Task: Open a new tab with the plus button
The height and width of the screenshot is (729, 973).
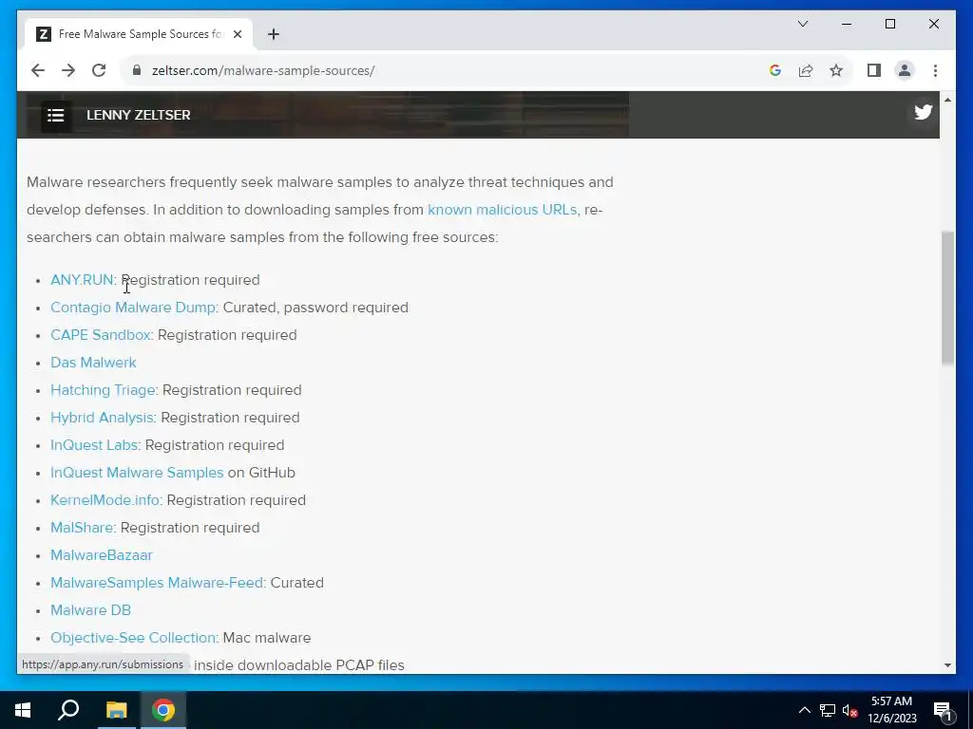Action: (x=274, y=34)
